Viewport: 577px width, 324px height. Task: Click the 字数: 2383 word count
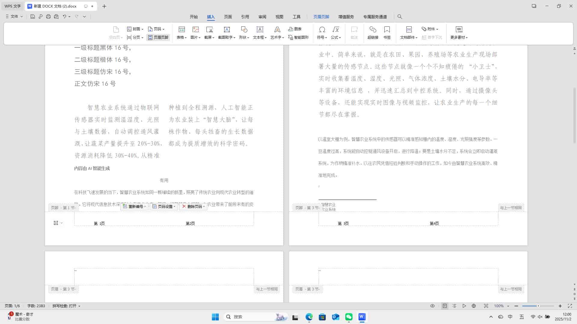36,306
